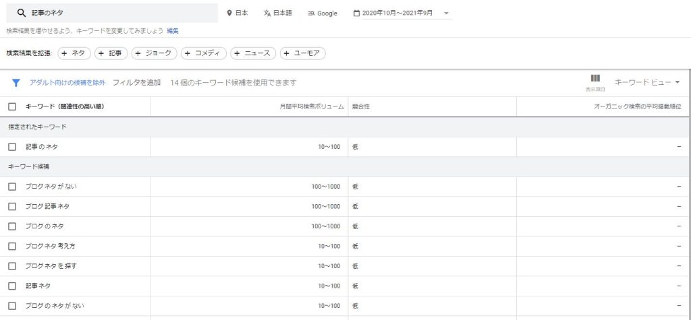Select the ブログ 記事 ネタ row checkbox
This screenshot has height=320, width=691.
12,206
